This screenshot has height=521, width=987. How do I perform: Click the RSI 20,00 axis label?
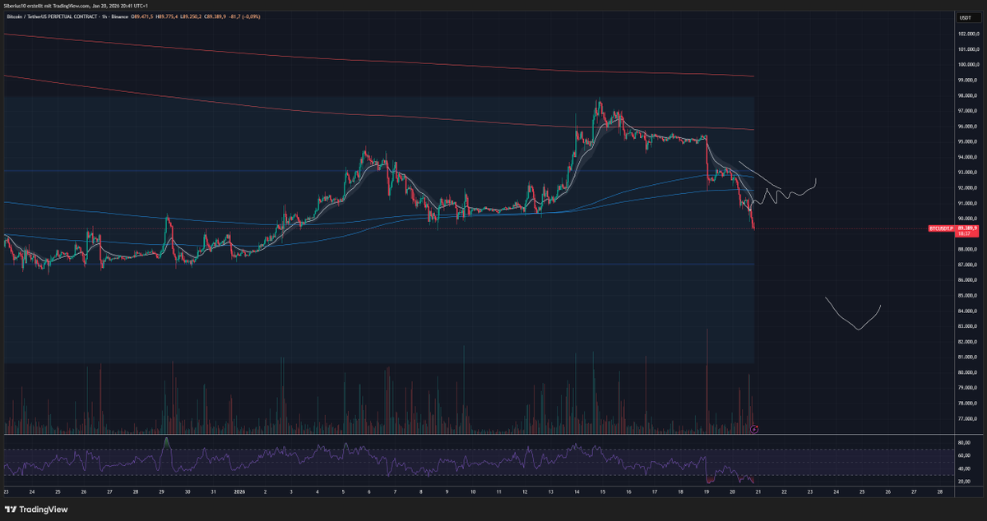[964, 482]
